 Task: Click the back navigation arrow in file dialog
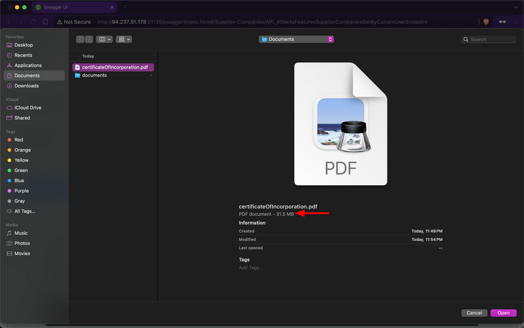pyautogui.click(x=80, y=39)
